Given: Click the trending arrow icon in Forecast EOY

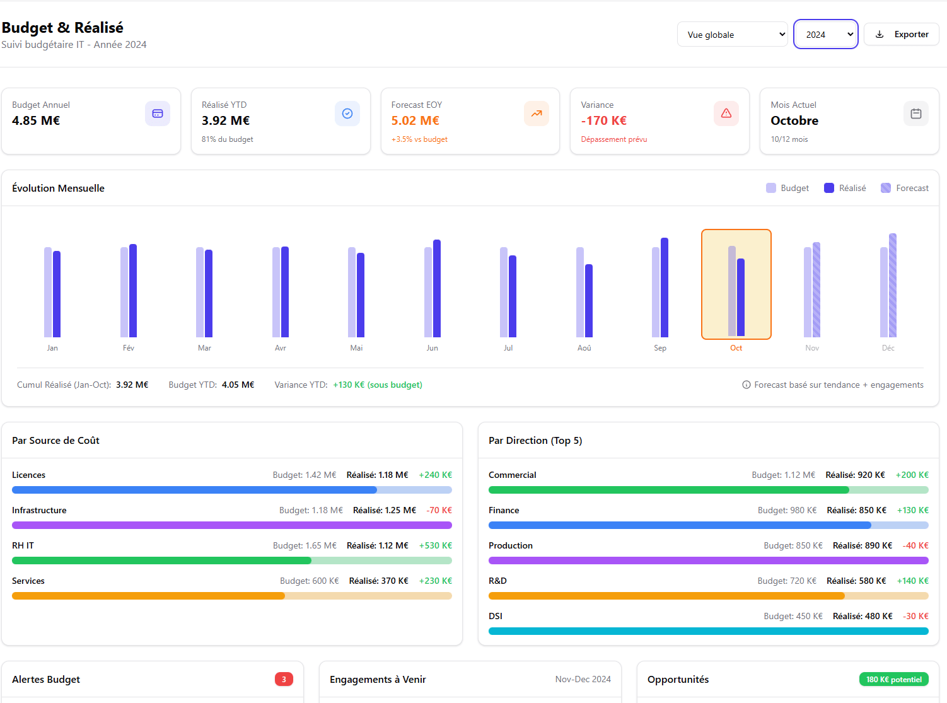Looking at the screenshot, I should 536,113.
